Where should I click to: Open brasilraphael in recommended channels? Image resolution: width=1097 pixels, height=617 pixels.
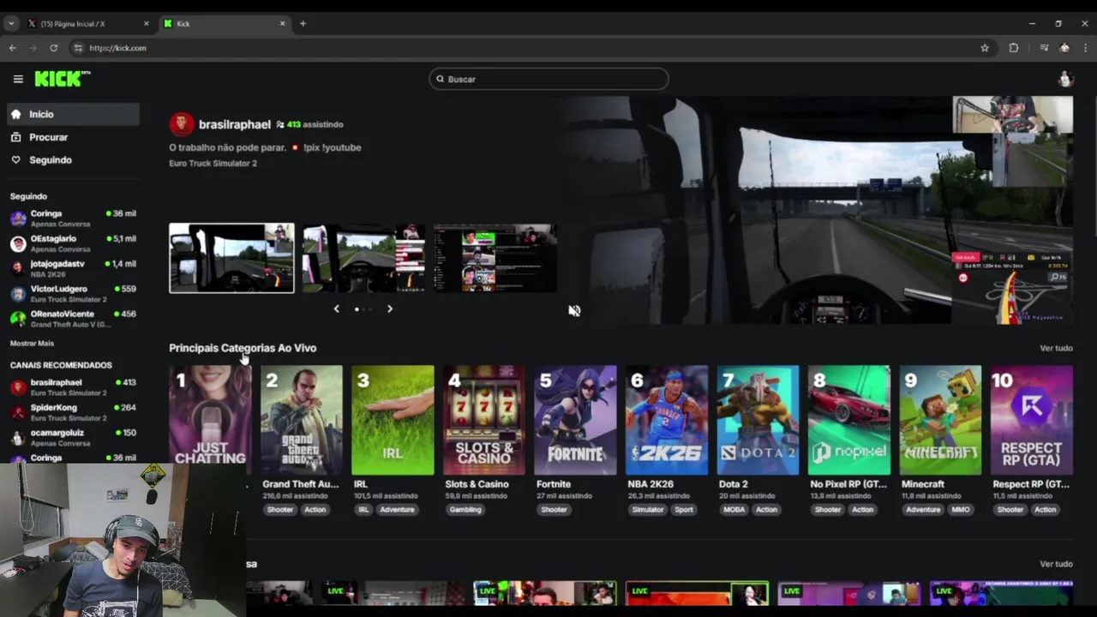click(x=73, y=387)
